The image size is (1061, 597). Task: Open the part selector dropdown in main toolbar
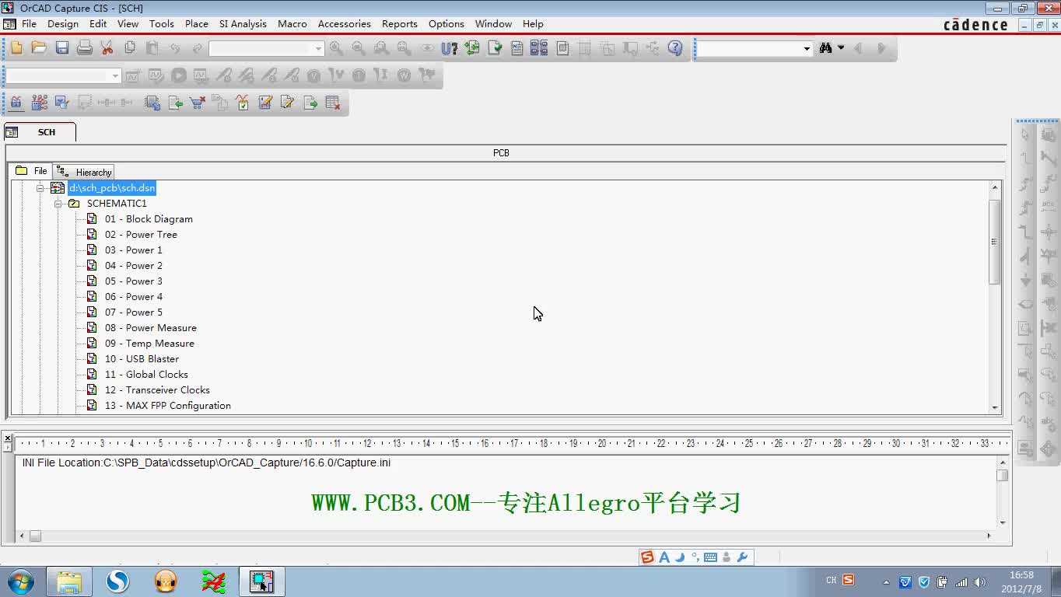coord(318,49)
